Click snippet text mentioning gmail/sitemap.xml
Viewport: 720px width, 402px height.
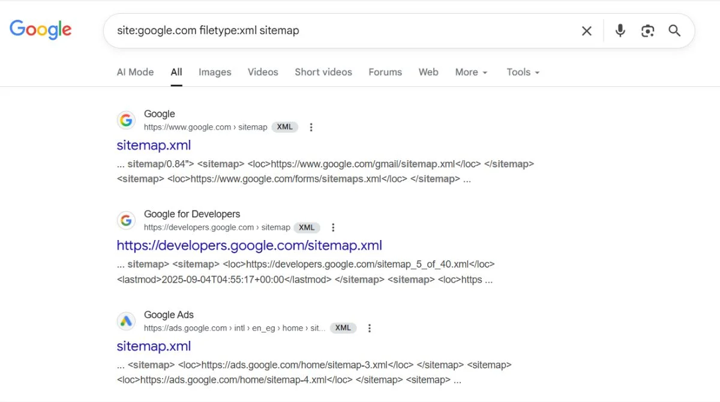click(325, 171)
